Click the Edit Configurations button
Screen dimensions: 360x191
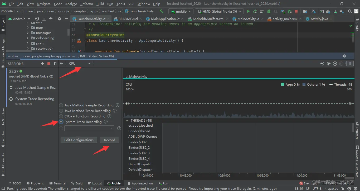pos(79,140)
